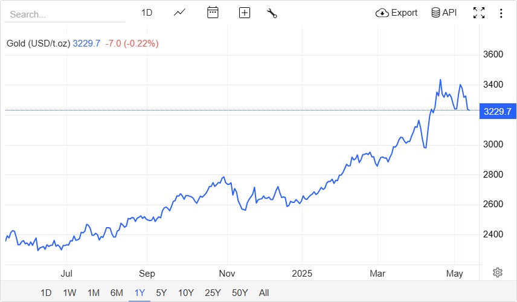Open chart settings gear icon
The width and height of the screenshot is (517, 302).
tap(498, 272)
